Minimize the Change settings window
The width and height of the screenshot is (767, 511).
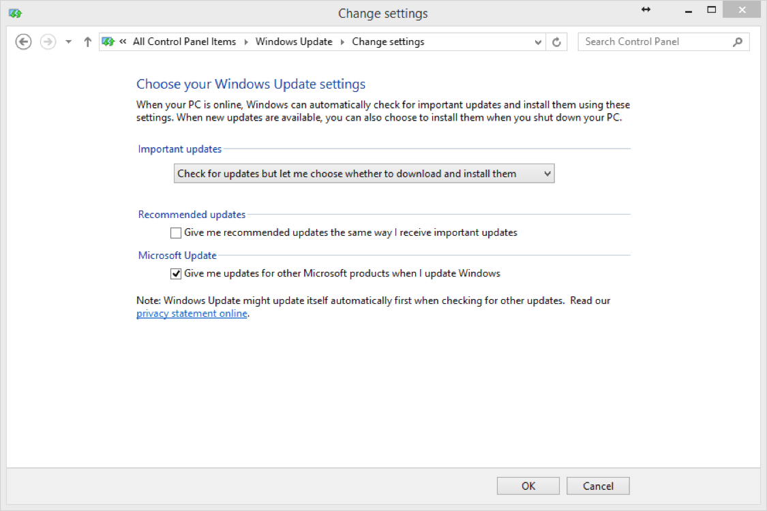pos(688,10)
